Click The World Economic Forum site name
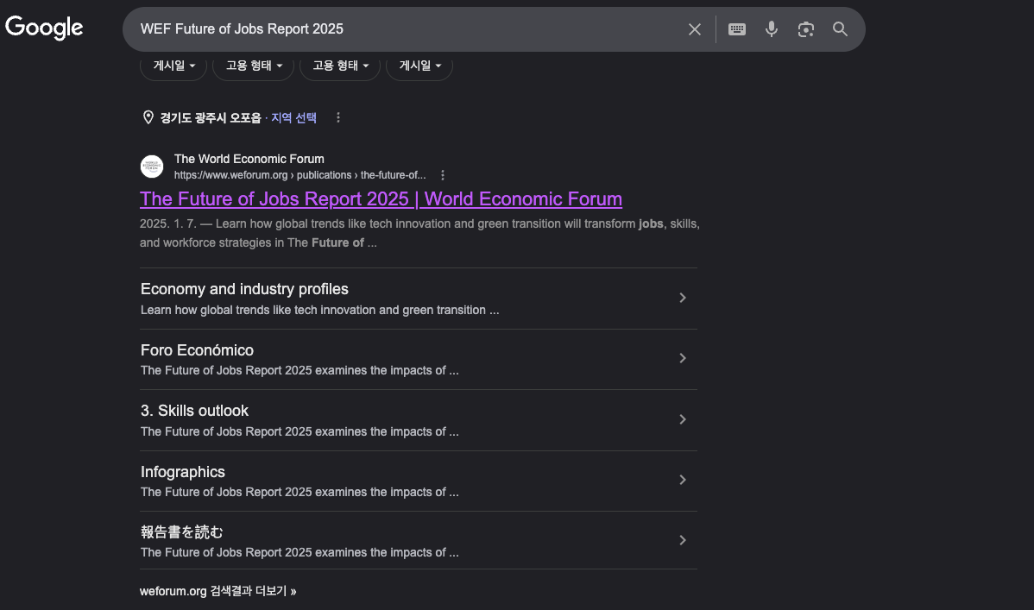 (x=249, y=159)
